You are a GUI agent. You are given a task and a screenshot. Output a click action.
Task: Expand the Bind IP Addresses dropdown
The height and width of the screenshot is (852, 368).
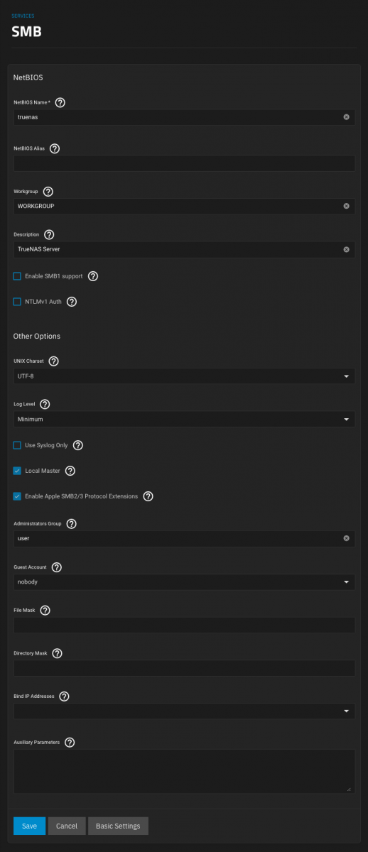tap(184, 711)
